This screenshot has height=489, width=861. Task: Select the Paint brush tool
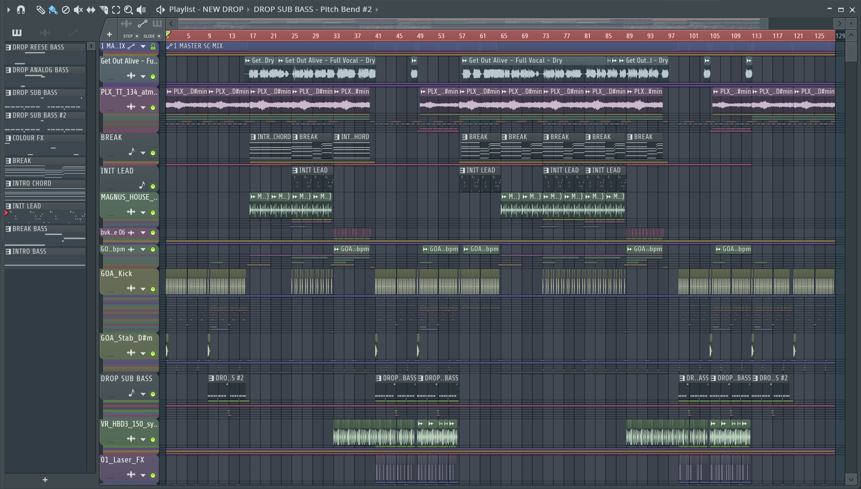click(x=53, y=10)
